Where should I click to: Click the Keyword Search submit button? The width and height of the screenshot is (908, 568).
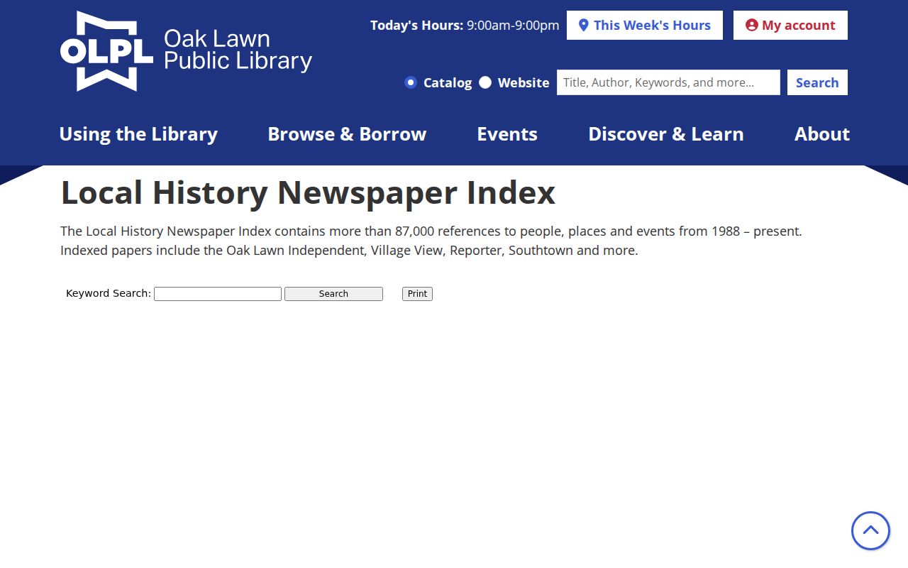coord(333,294)
